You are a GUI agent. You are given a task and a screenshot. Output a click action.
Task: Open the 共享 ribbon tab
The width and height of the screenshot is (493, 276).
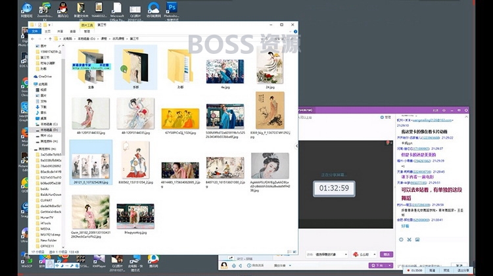point(60,32)
